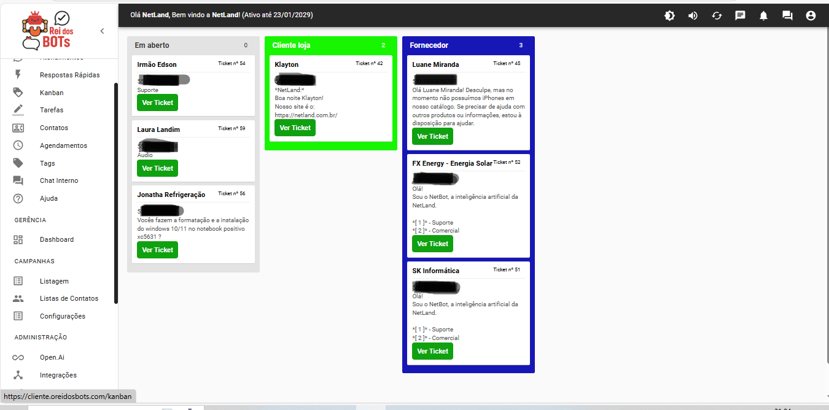
Task: Open announcements via the message icon
Action: click(x=740, y=15)
